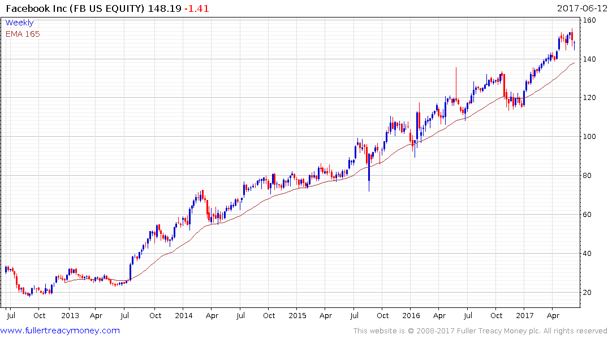Click the 2014 year axis label
Viewport: 608px width, 339px height.
click(x=184, y=315)
